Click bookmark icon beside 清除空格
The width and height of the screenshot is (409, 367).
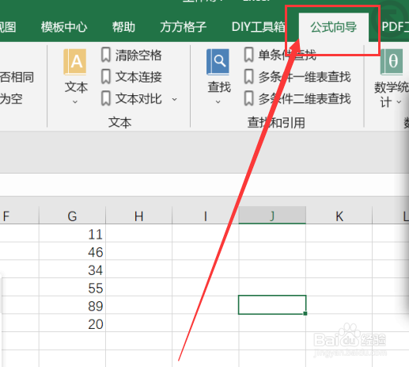tap(106, 55)
